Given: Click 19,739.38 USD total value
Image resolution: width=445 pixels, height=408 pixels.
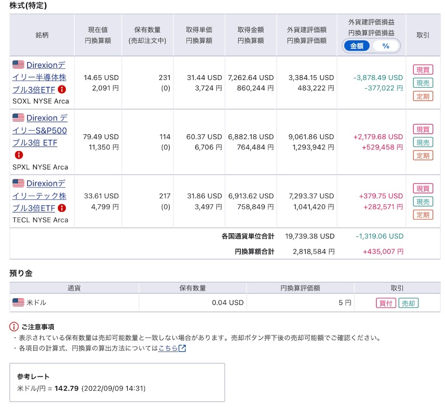Looking at the screenshot, I should pyautogui.click(x=309, y=236).
